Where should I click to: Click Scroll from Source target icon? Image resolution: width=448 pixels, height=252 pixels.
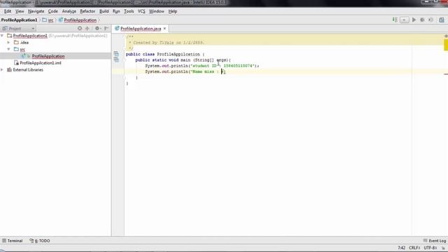80,28
